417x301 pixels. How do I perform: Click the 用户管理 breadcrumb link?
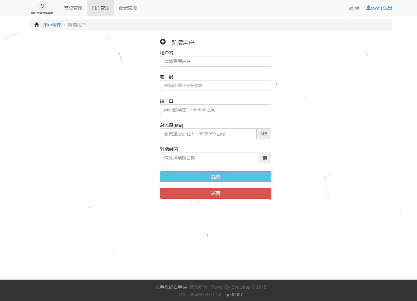(x=52, y=25)
